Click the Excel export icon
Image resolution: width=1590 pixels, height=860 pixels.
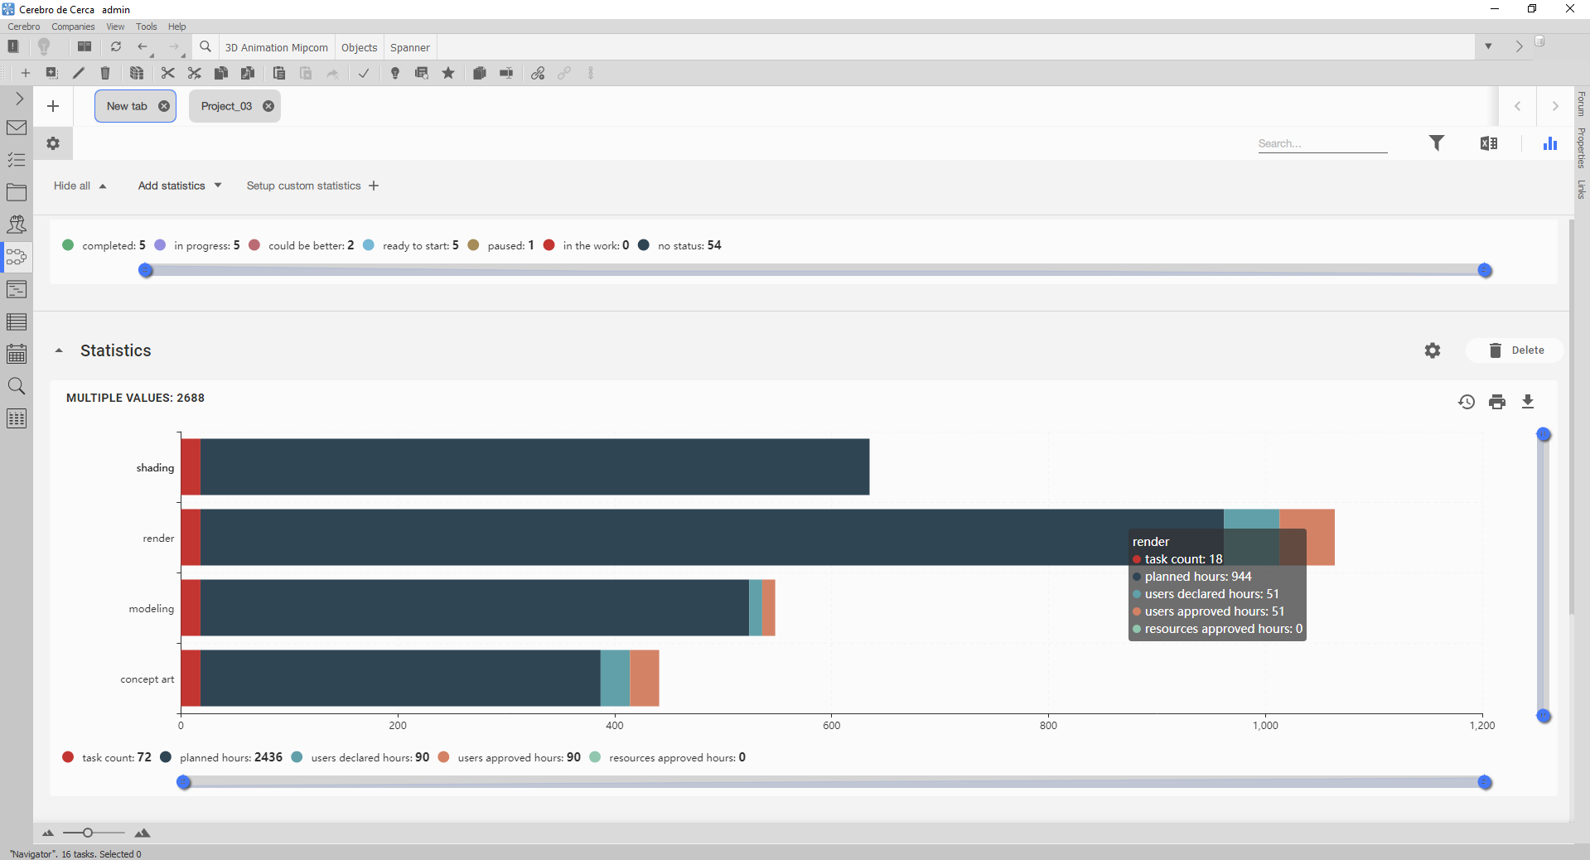click(x=1489, y=143)
